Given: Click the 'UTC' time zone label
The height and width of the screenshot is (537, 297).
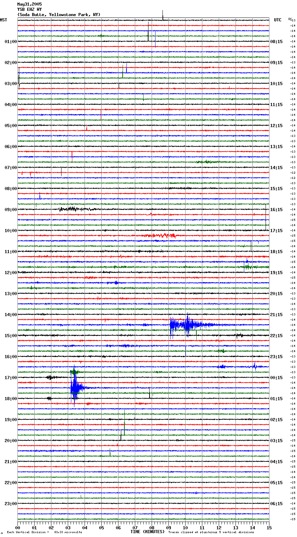Looking at the screenshot, I should point(277,20).
